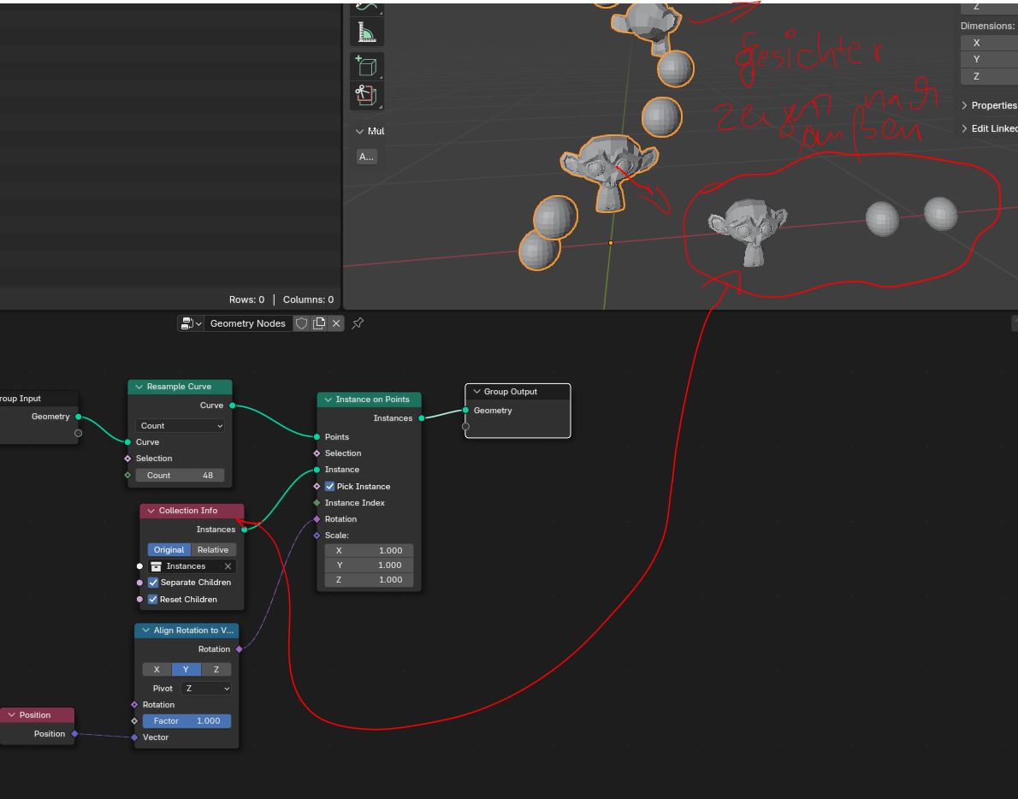The image size is (1018, 799).
Task: Collapse the Instance on Points node
Action: (x=328, y=399)
